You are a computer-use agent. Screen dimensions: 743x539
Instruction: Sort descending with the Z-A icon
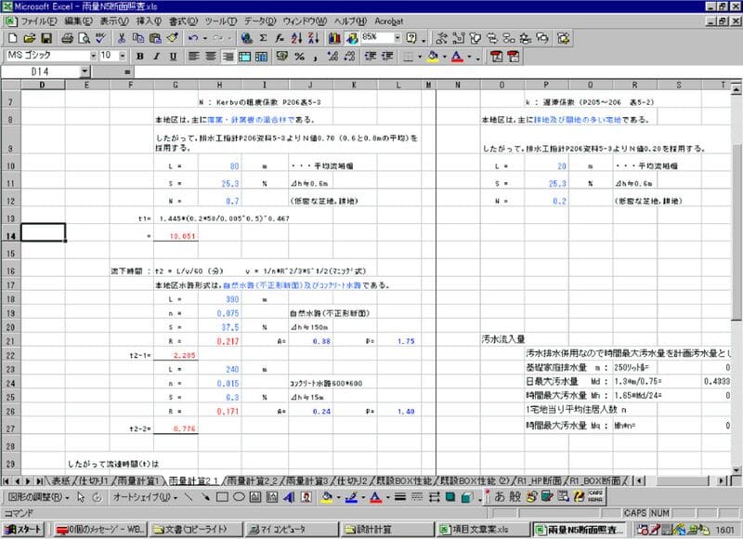coord(313,38)
